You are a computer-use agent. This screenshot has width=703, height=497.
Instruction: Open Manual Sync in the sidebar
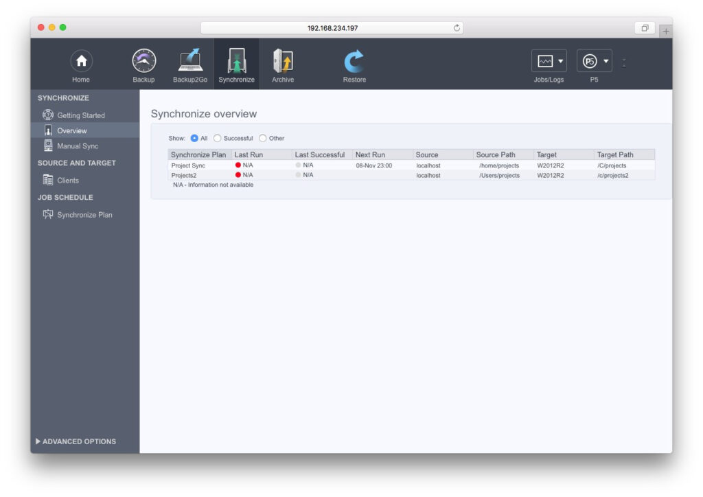pos(77,146)
